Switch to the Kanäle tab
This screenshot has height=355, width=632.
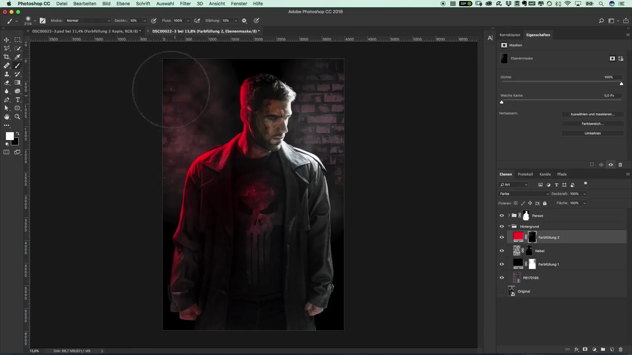click(545, 174)
